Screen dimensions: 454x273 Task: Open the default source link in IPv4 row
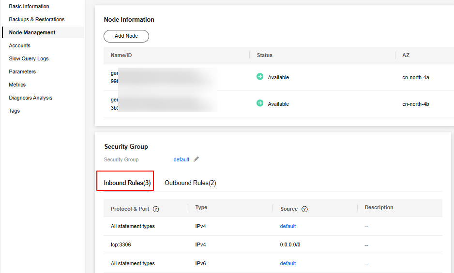click(288, 226)
